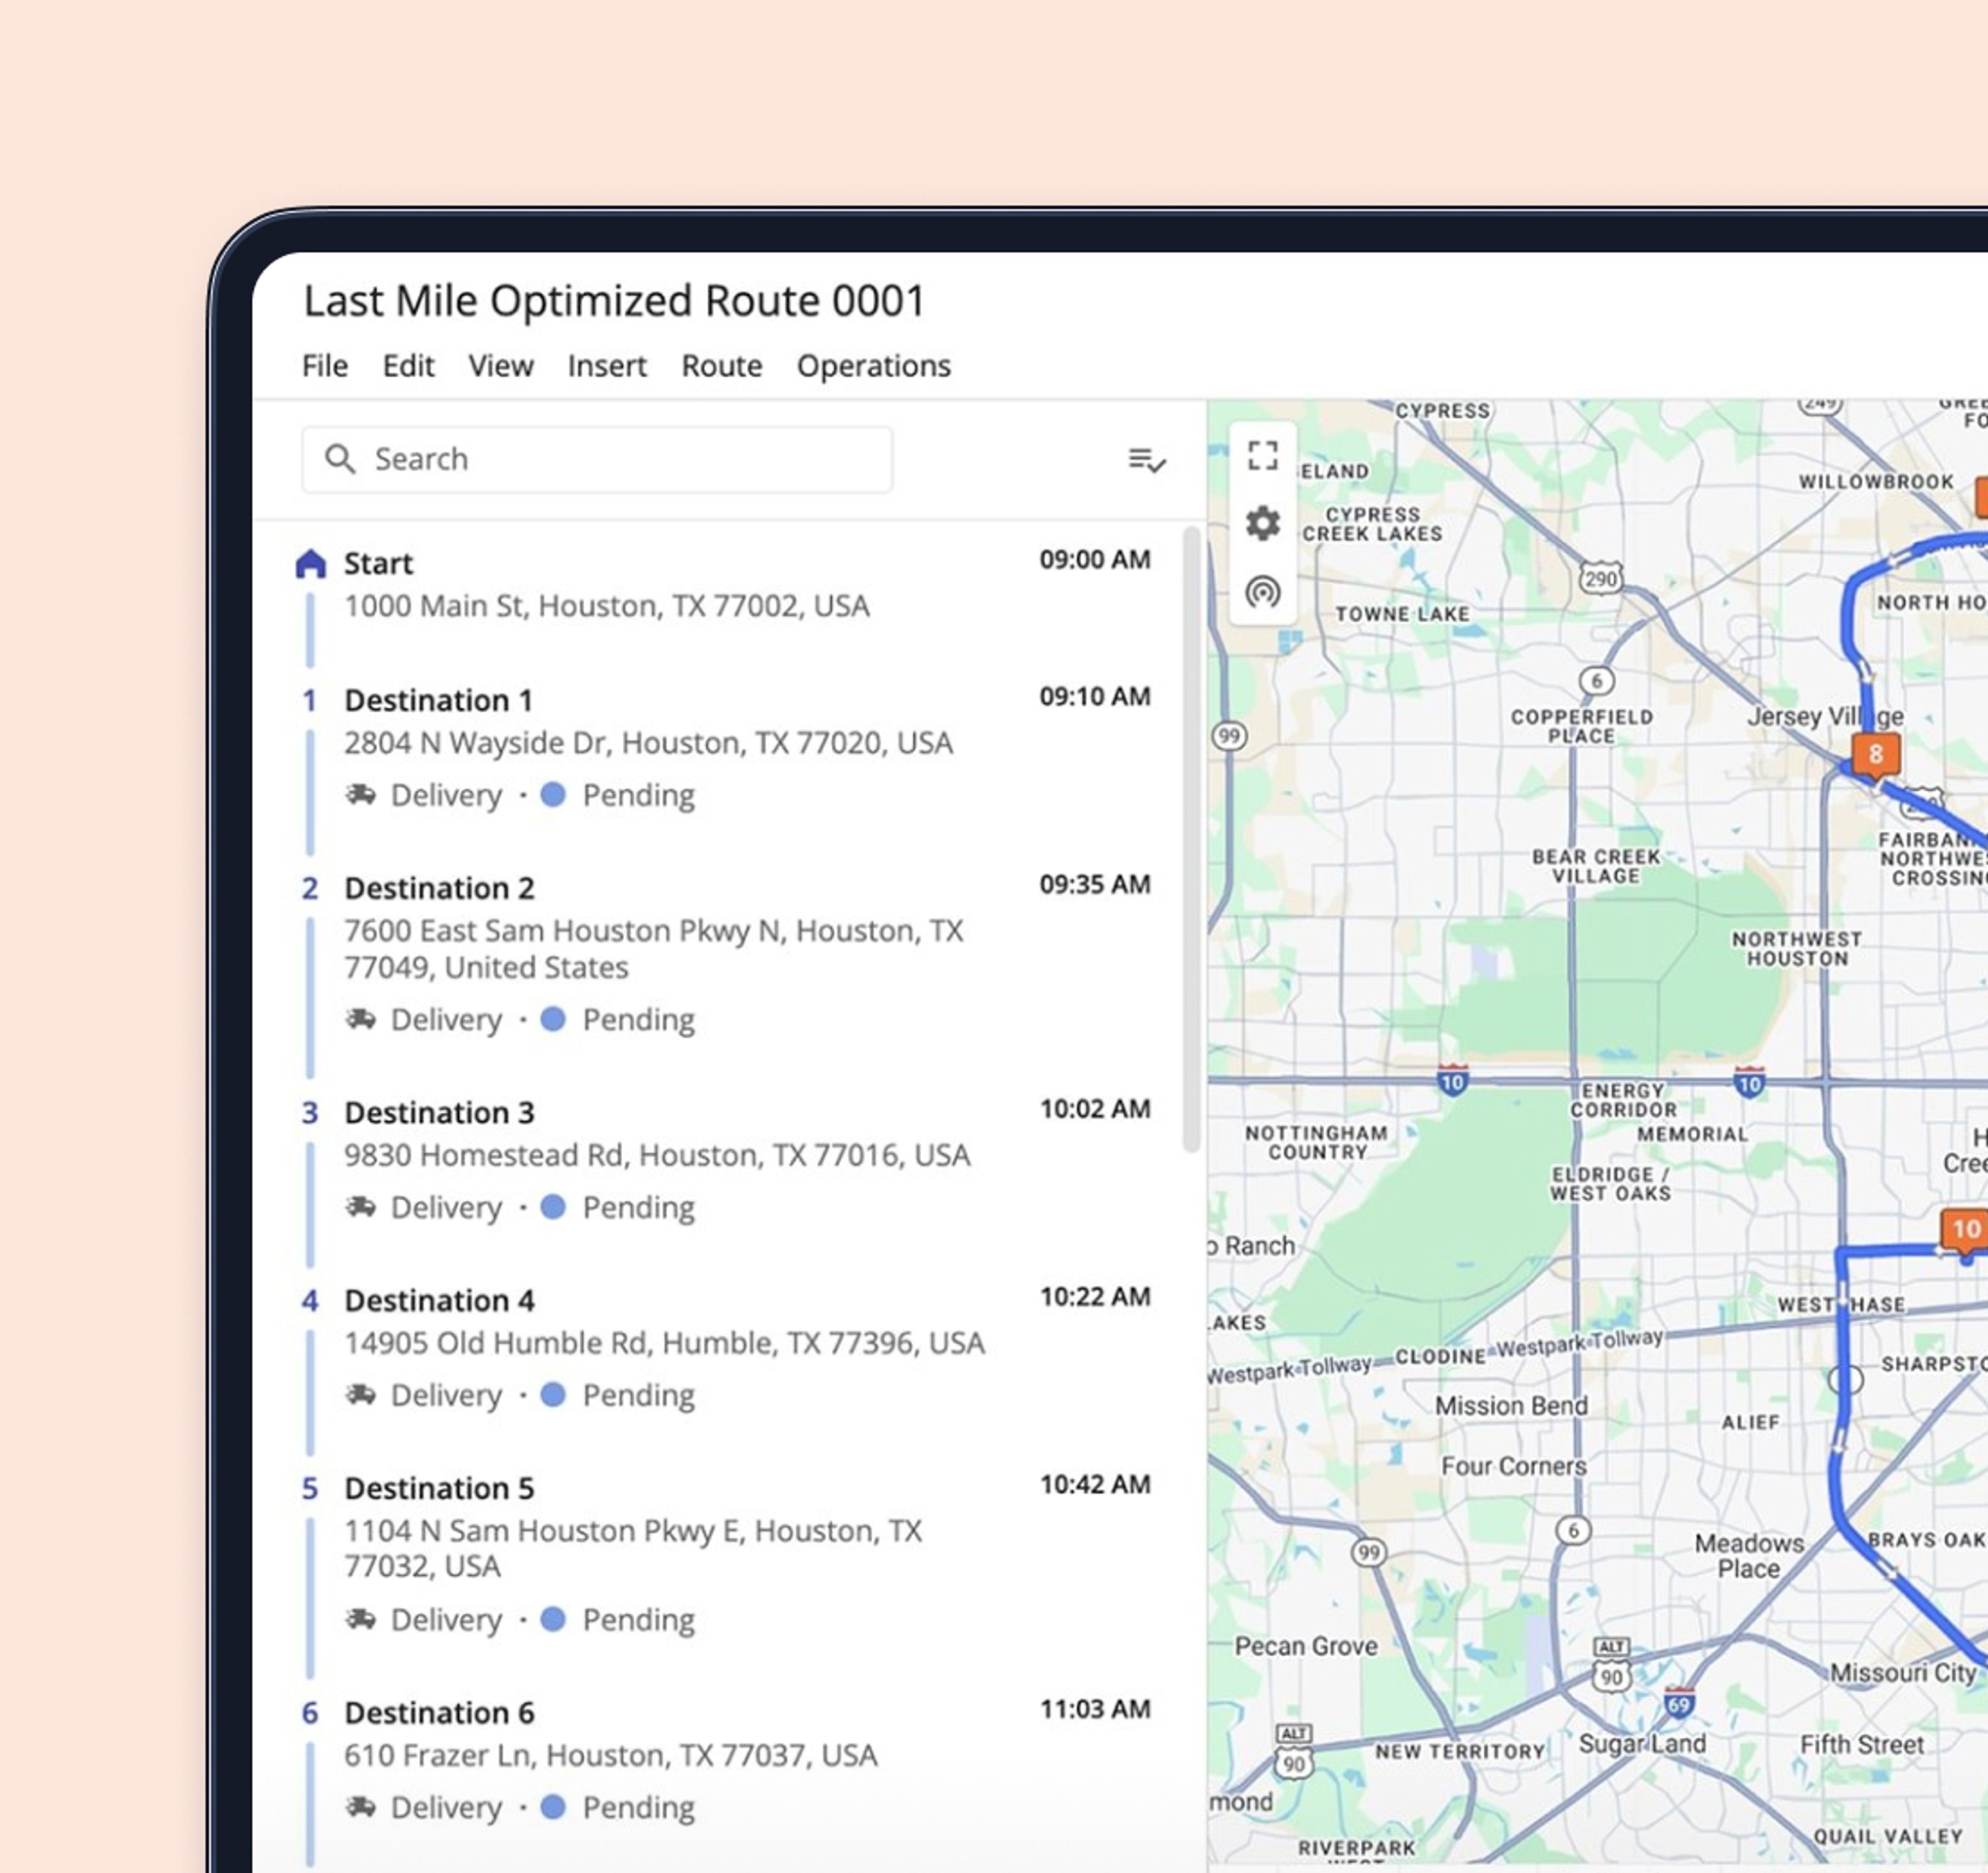
Task: Click Destination 3 pending status dot
Action: pyautogui.click(x=553, y=1207)
